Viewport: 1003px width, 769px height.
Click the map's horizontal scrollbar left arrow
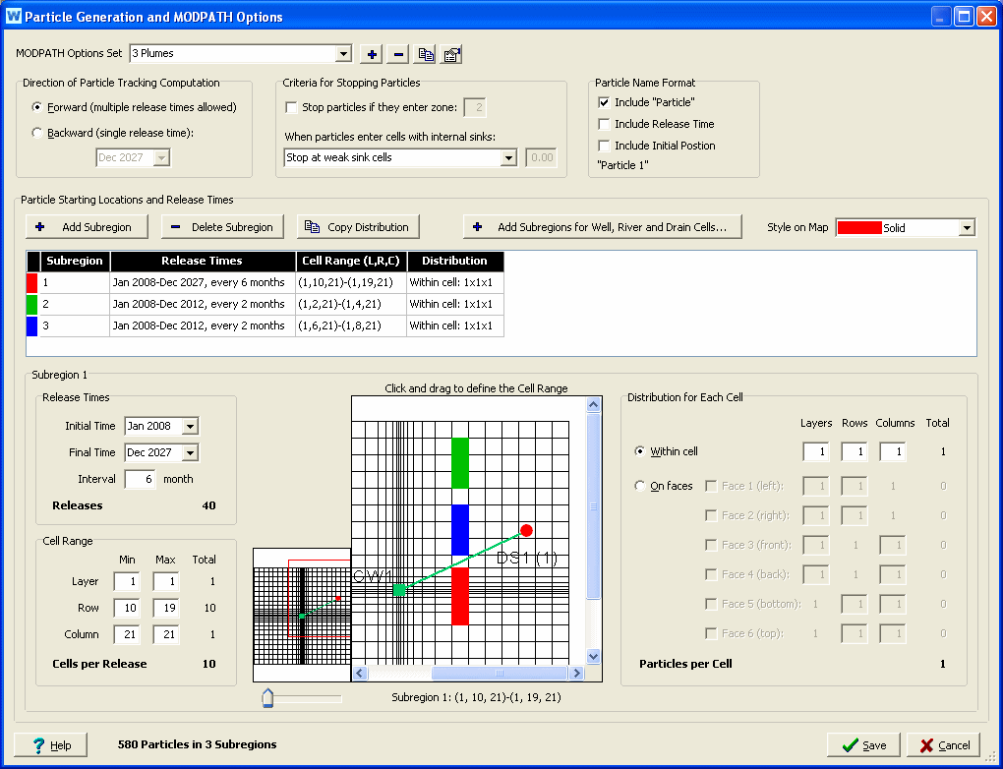point(360,673)
